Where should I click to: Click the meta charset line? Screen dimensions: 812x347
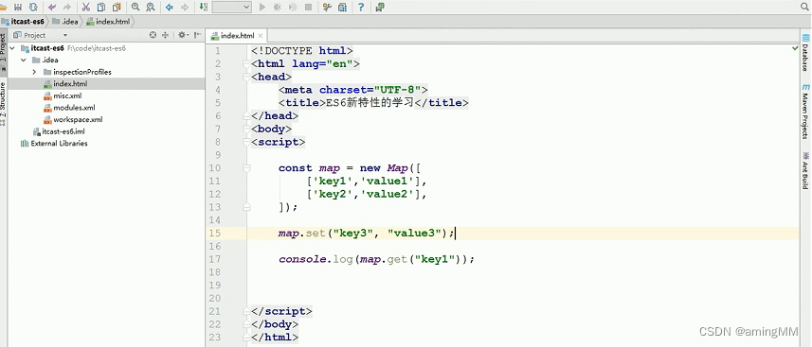pos(353,90)
